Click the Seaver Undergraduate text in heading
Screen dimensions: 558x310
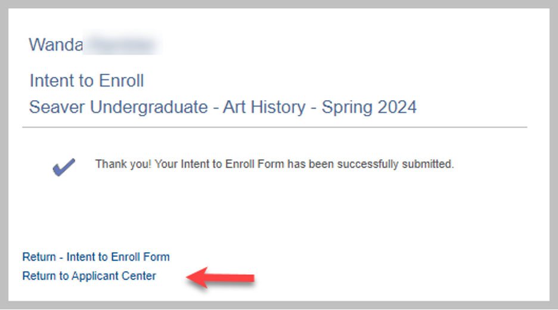(x=119, y=107)
